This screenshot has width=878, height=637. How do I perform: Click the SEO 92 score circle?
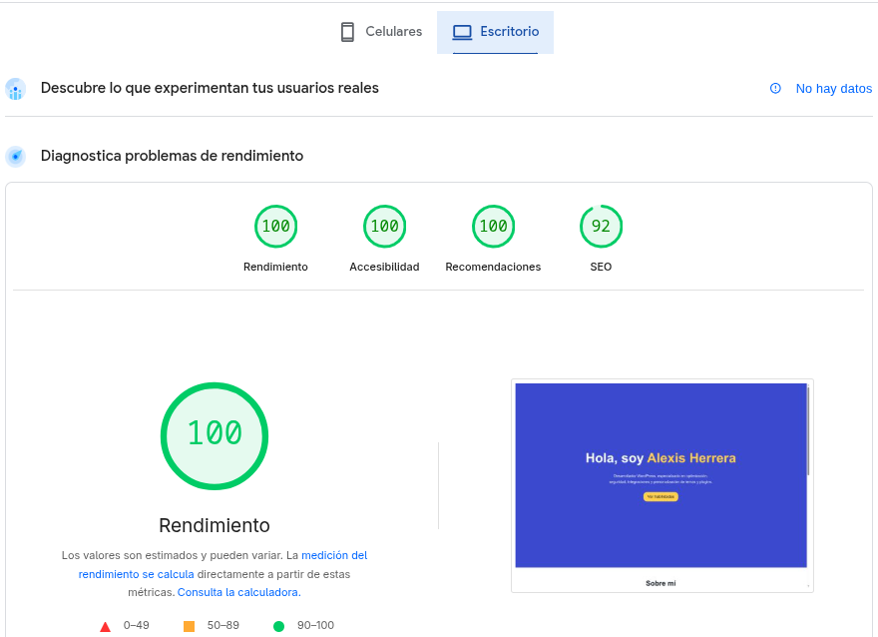[601, 226]
